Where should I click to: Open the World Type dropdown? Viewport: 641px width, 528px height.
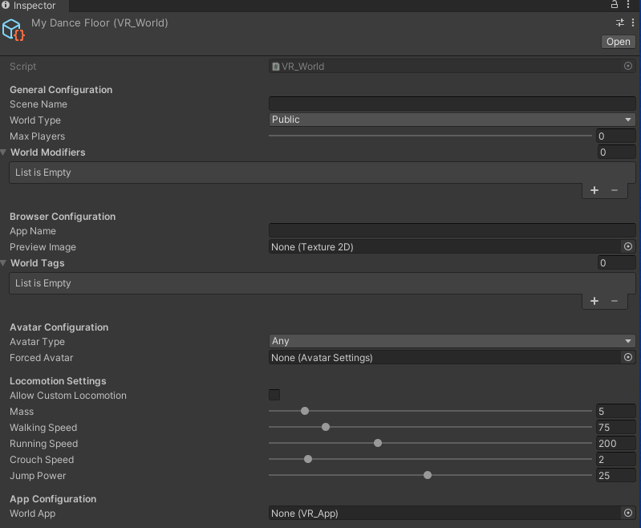452,120
